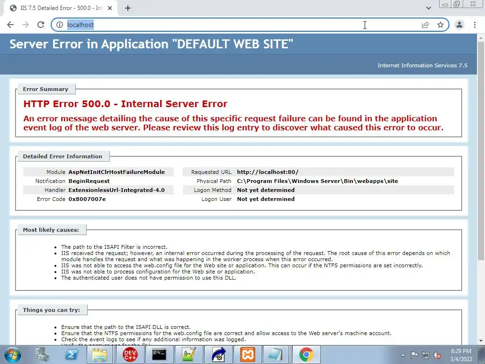This screenshot has width=485, height=364.
Task: Click the AspNetInitClrHostFailureModule value
Action: tap(117, 172)
